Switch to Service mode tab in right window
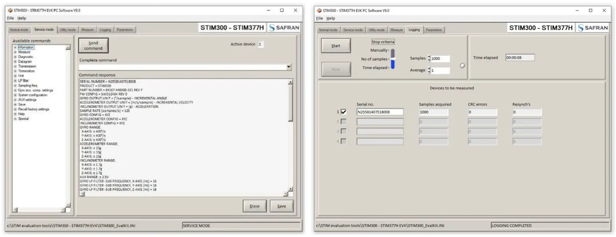The height and width of the screenshot is (237, 616). (x=353, y=30)
